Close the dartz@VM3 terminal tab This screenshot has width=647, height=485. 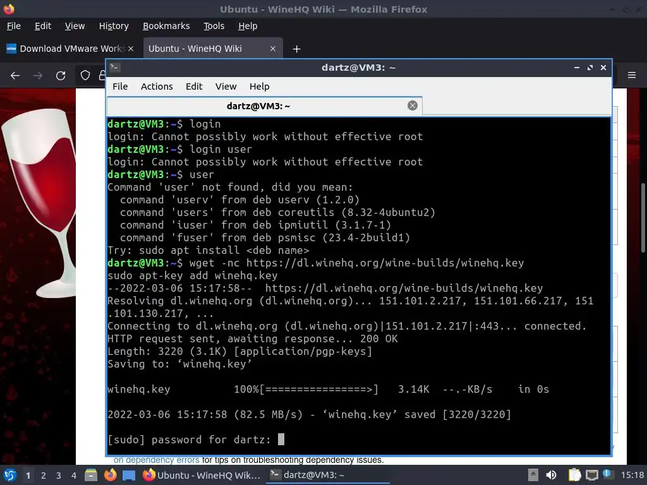[412, 105]
